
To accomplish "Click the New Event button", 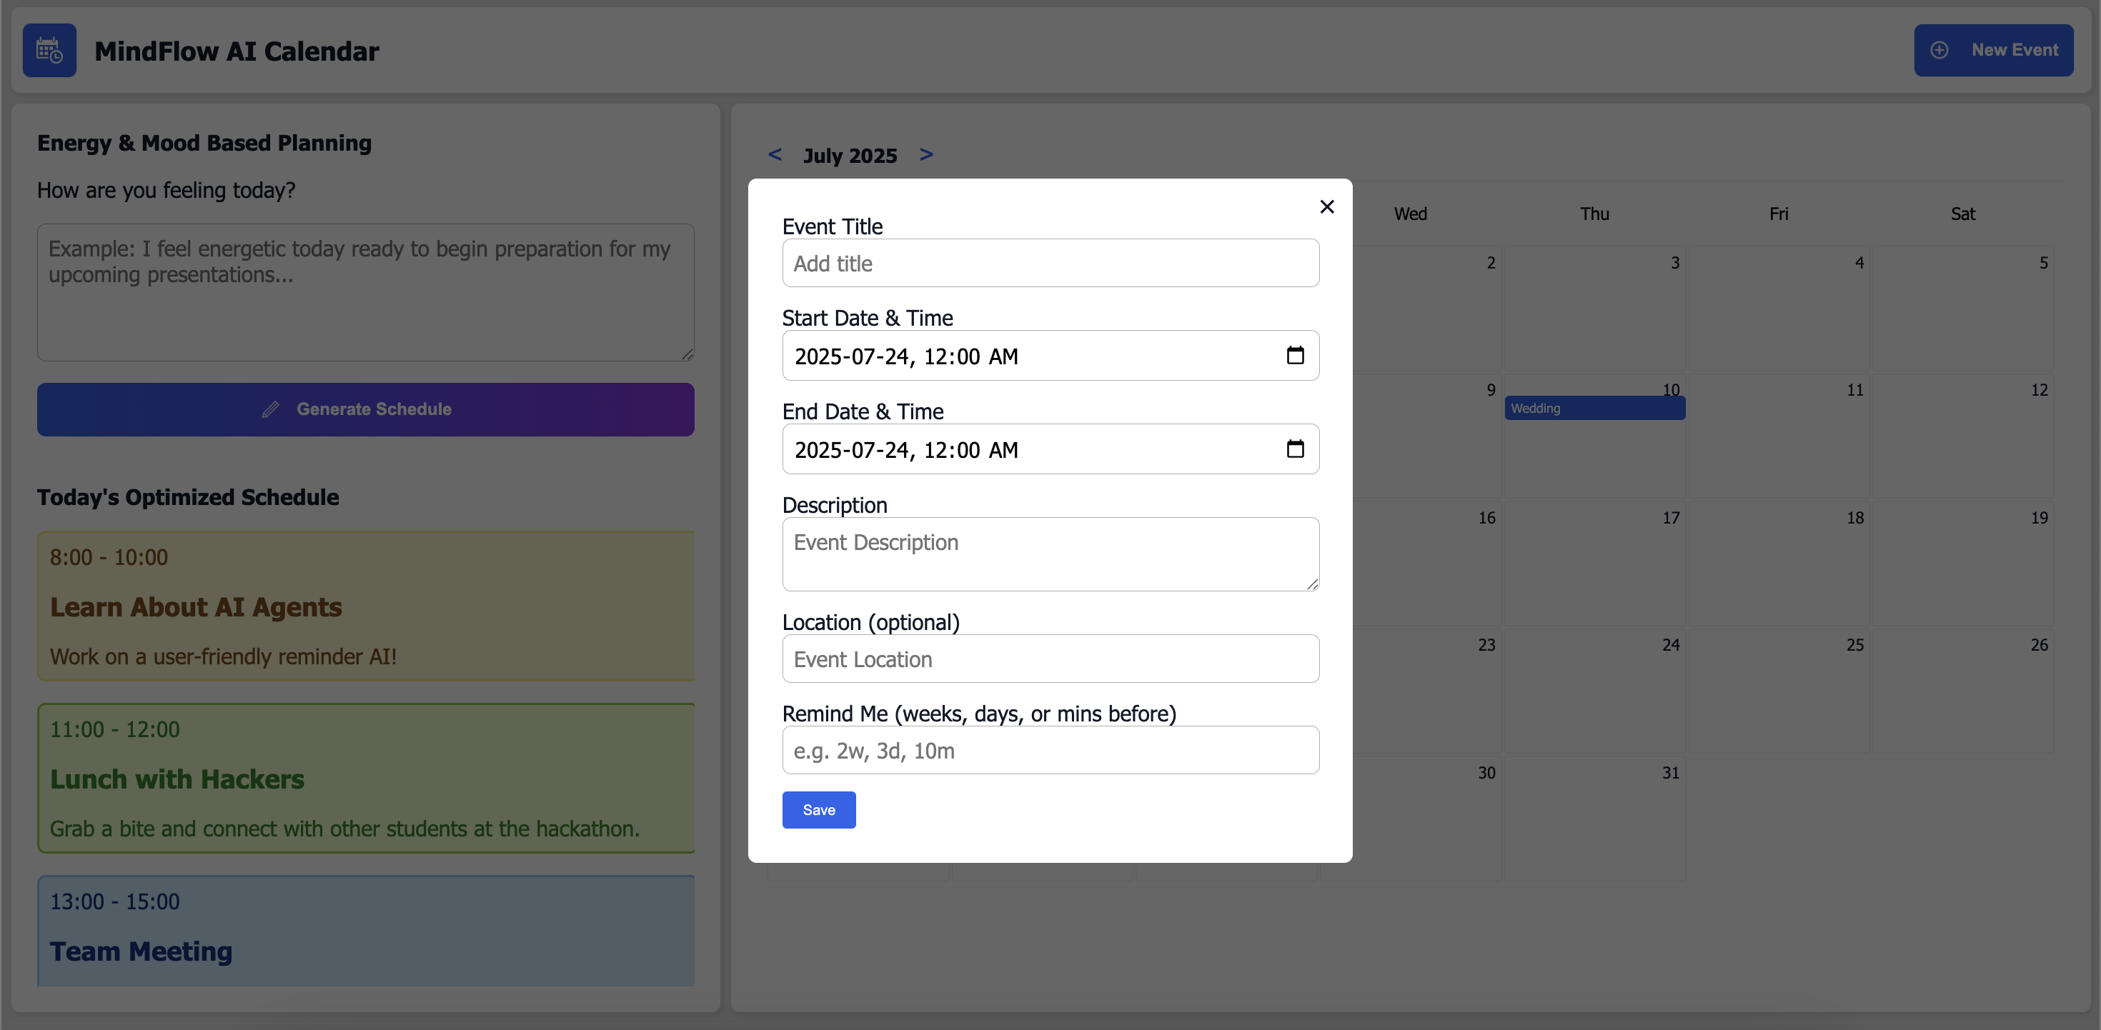I will [x=1992, y=51].
